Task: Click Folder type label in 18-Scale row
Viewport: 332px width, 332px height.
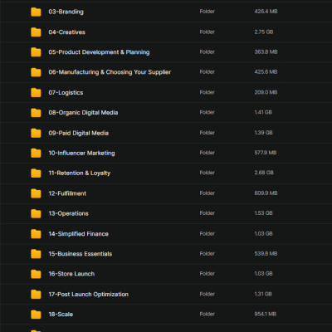Action: [207, 314]
